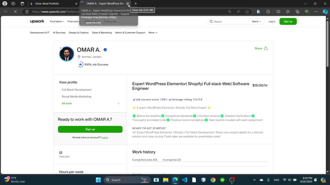Open taskbar clock and date
330x185 pixels.
click(306, 180)
